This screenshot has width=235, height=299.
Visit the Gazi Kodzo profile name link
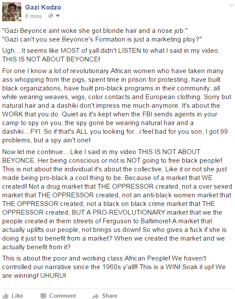43,7
